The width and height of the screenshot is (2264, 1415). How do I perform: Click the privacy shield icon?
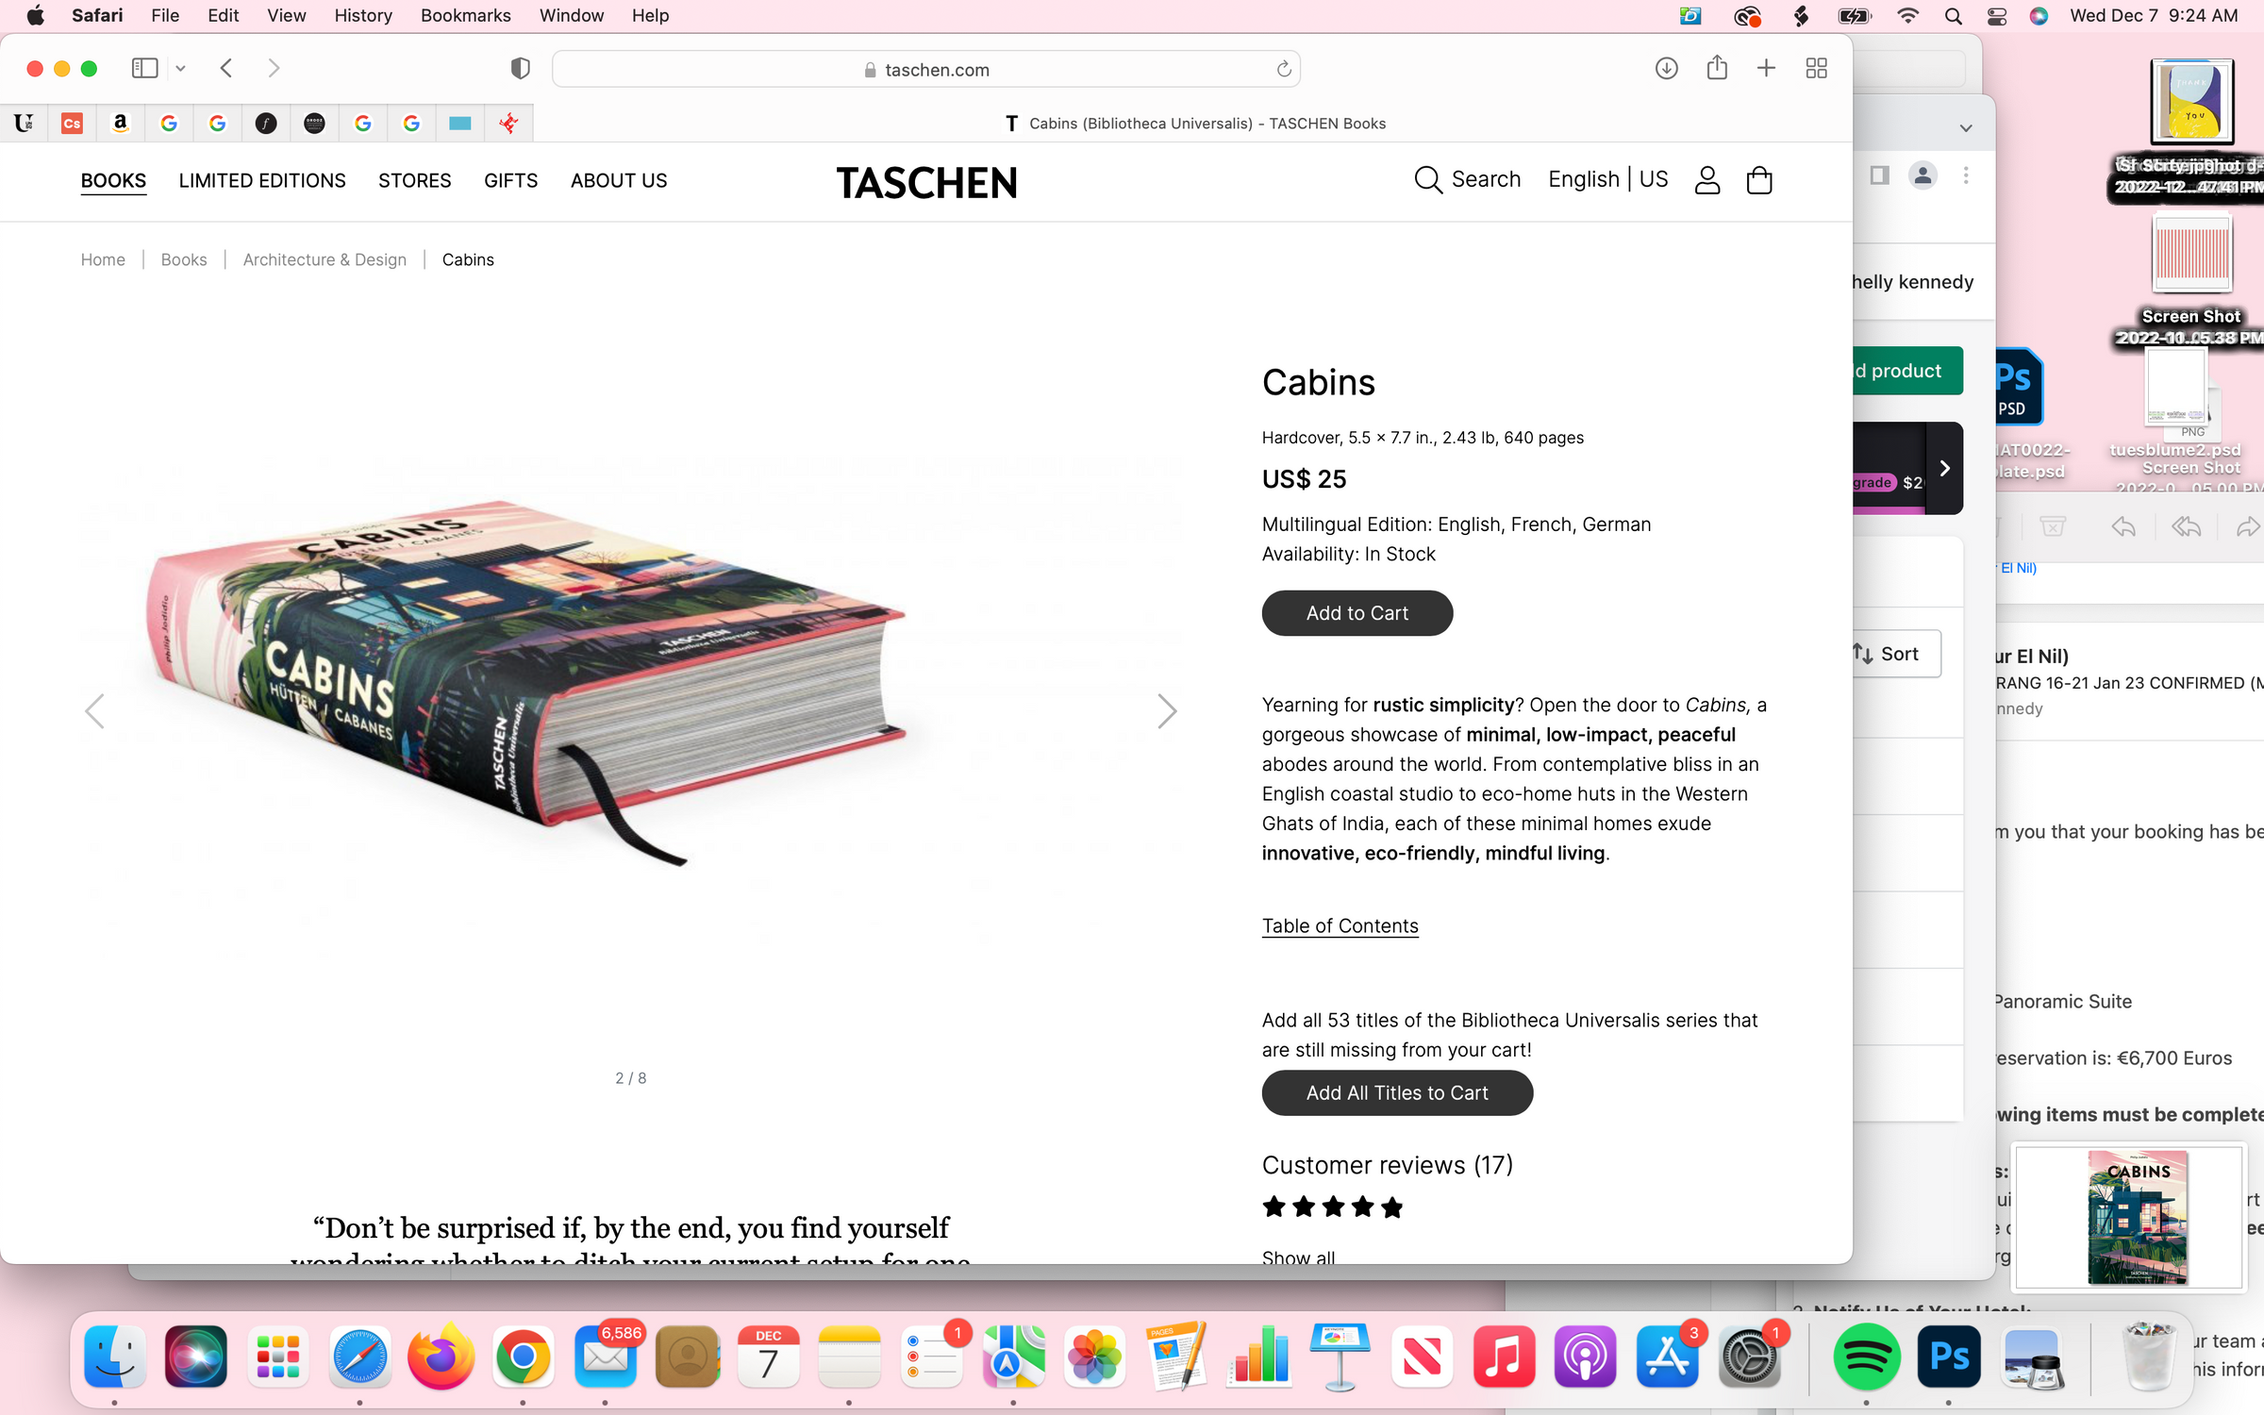coord(520,68)
